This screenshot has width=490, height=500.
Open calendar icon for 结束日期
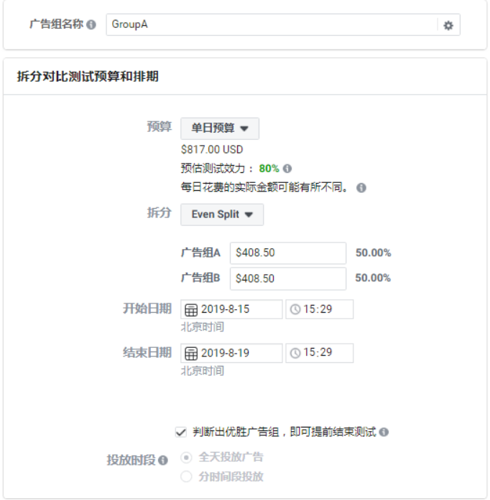point(191,354)
